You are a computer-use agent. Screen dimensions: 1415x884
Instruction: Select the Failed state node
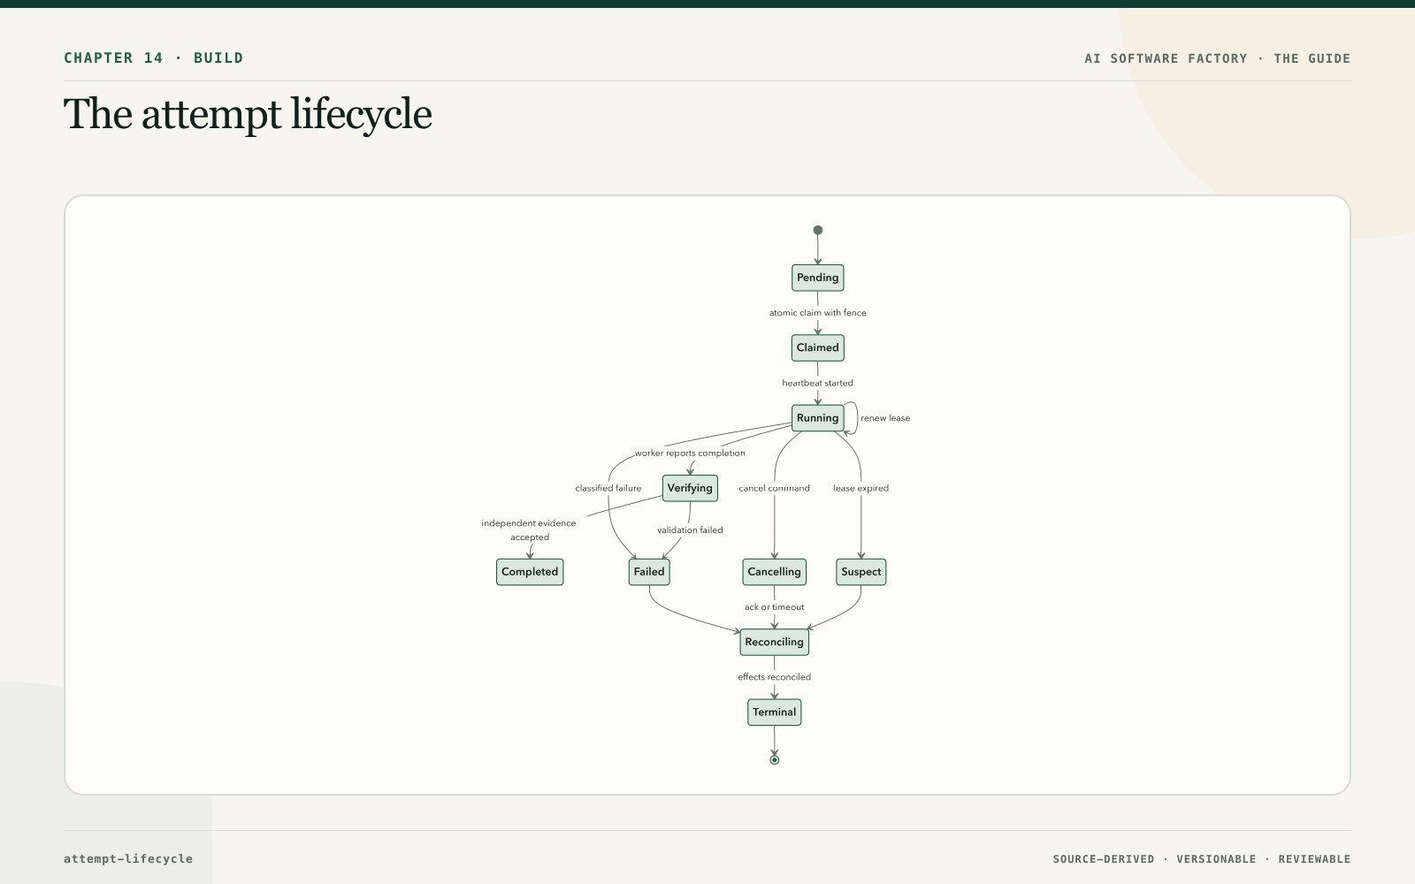[x=649, y=572]
